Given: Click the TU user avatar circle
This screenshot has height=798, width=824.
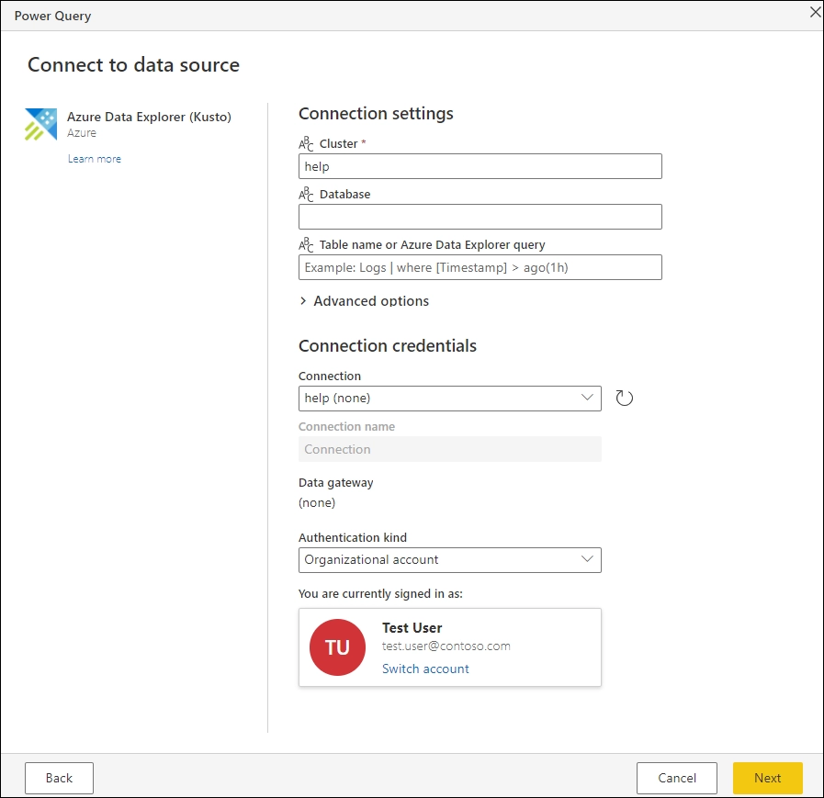Looking at the screenshot, I should [337, 647].
